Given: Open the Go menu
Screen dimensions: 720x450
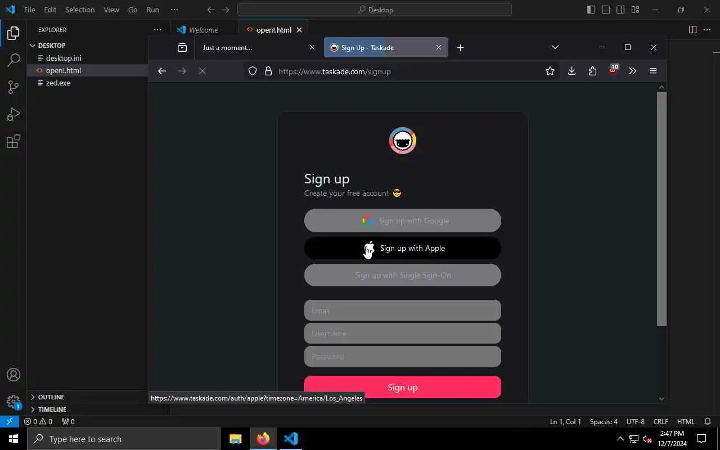Looking at the screenshot, I should point(133,10).
